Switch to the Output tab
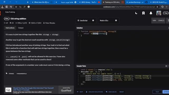The width and height of the screenshot is (169, 95). 21,28
